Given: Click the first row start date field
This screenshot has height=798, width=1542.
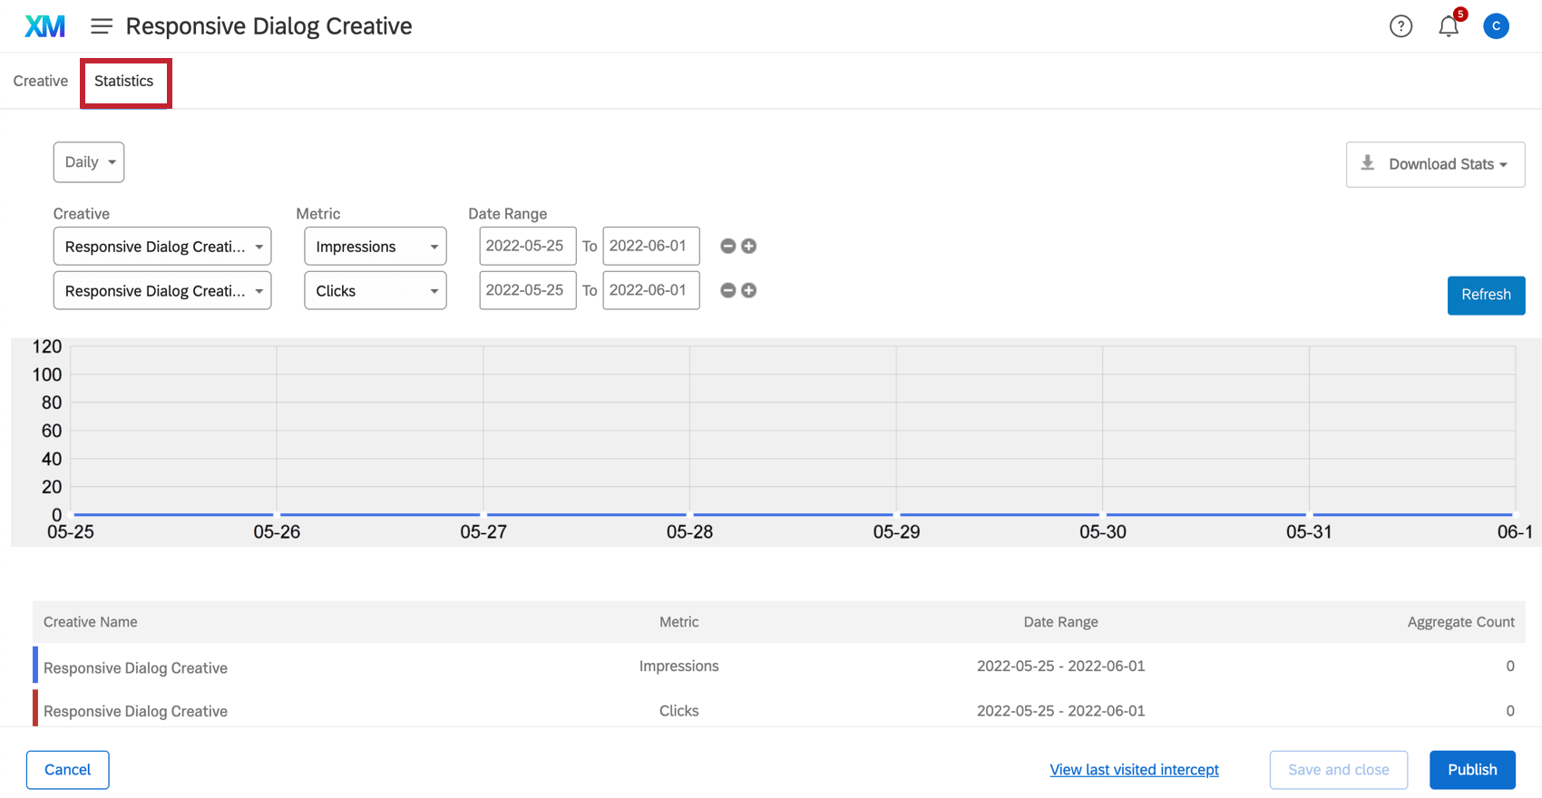Looking at the screenshot, I should 527,246.
